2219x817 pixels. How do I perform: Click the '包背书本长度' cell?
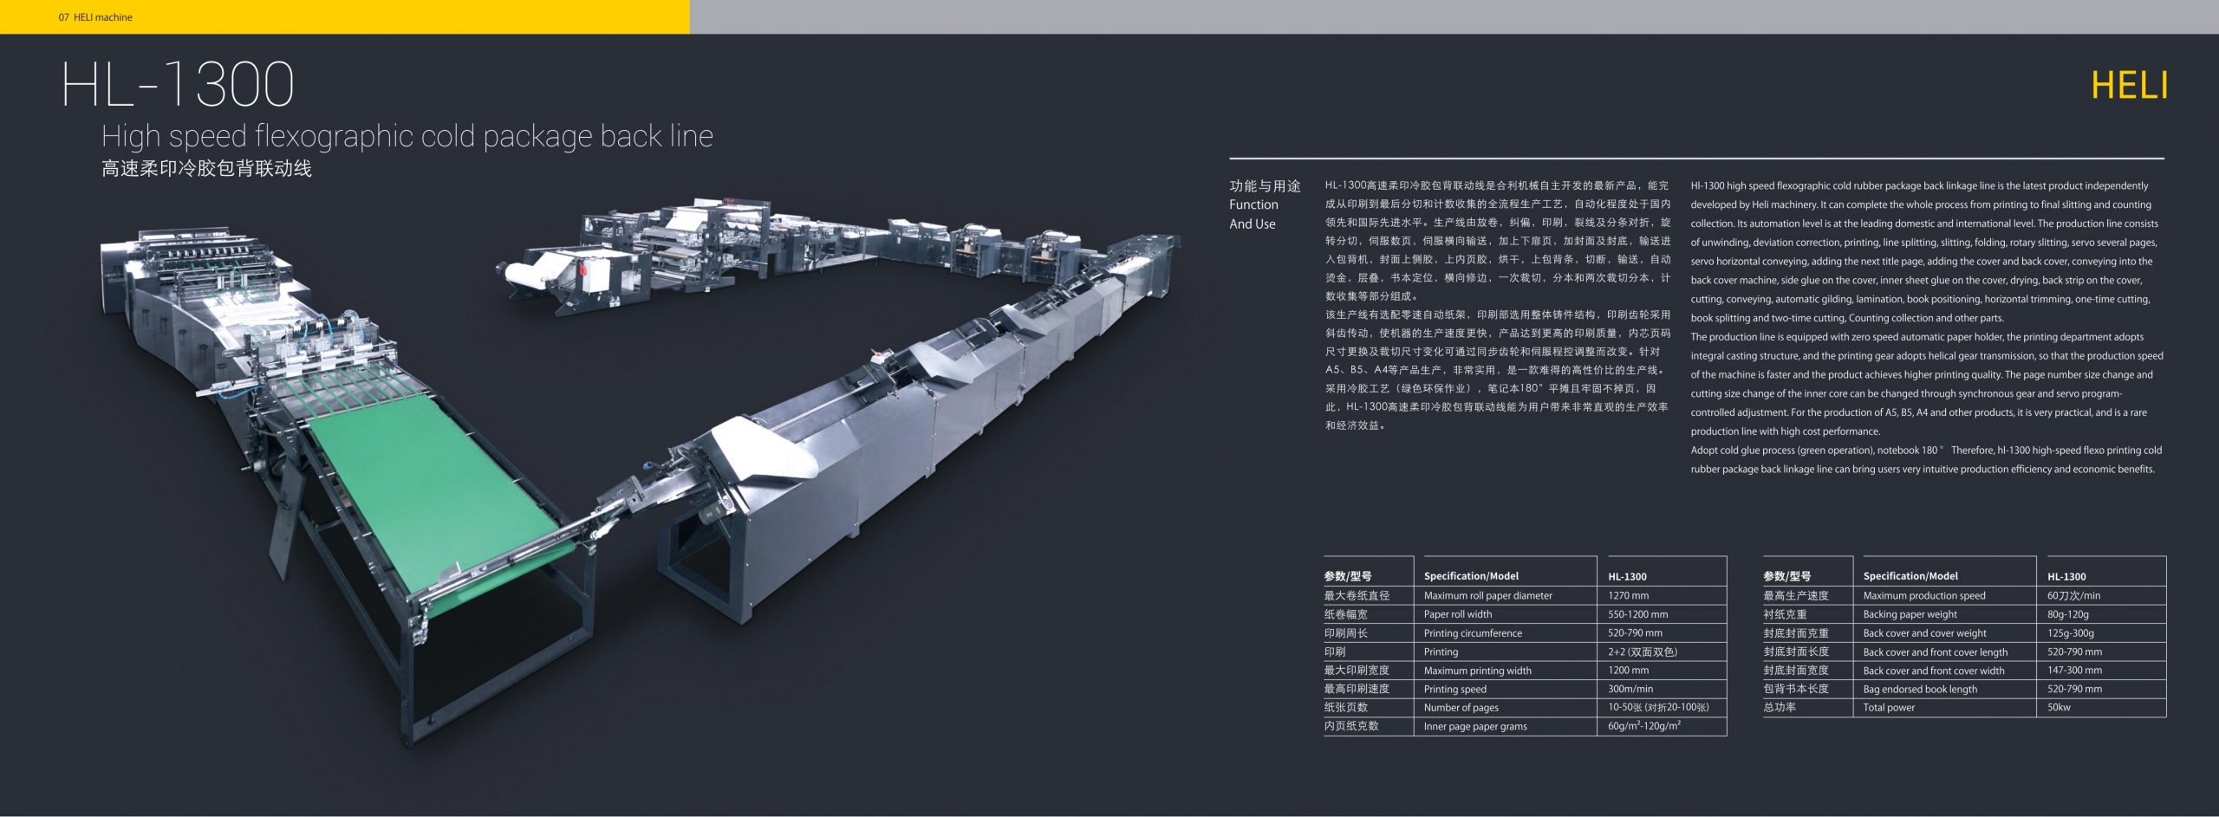[1795, 689]
